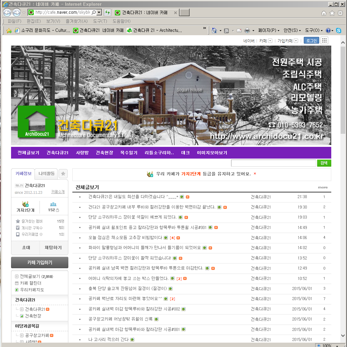347x347 pixels.
Task: Click the IE Back navigation arrow
Action: click(7, 13)
